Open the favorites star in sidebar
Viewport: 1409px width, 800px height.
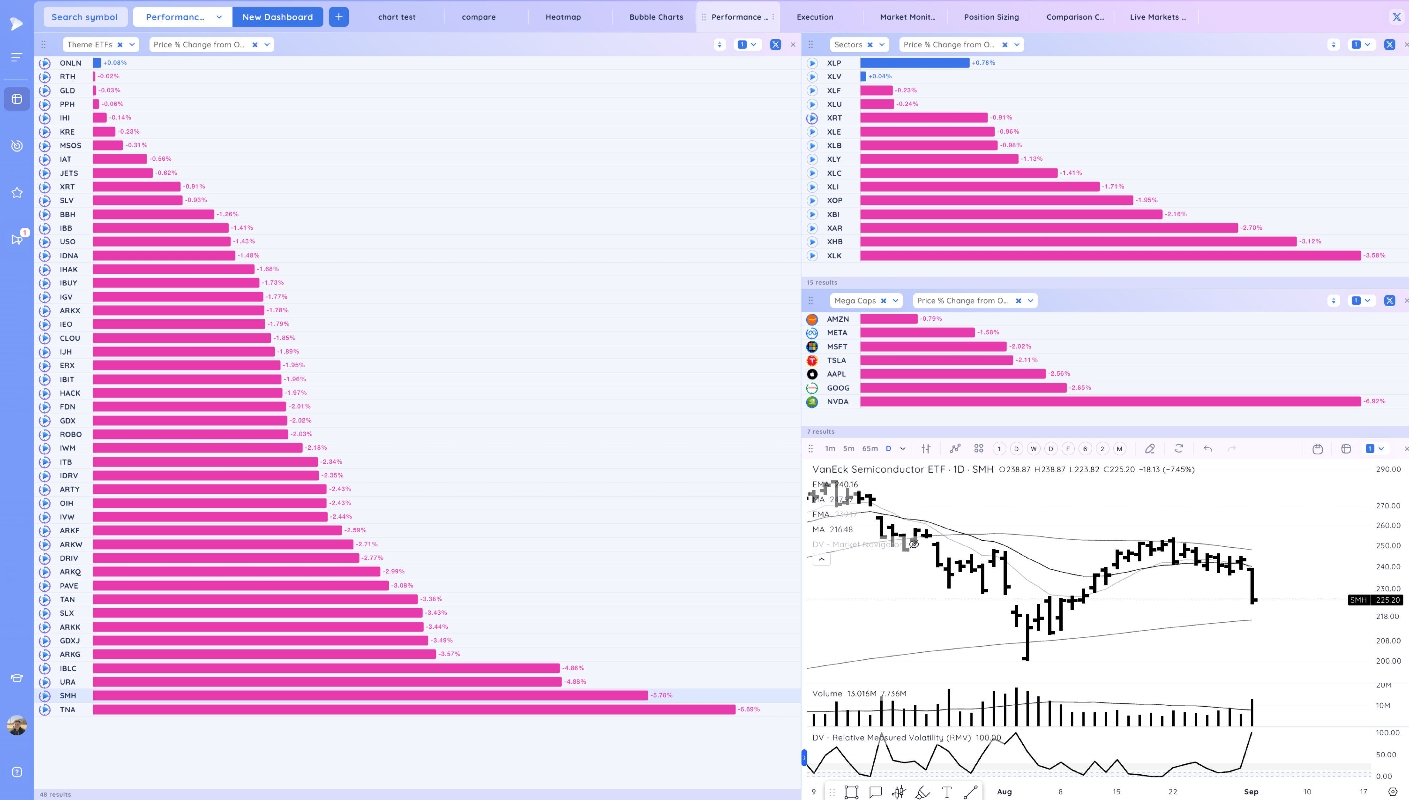point(17,193)
